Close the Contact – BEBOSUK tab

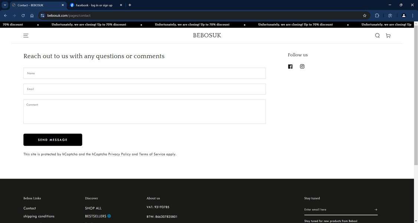point(63,5)
